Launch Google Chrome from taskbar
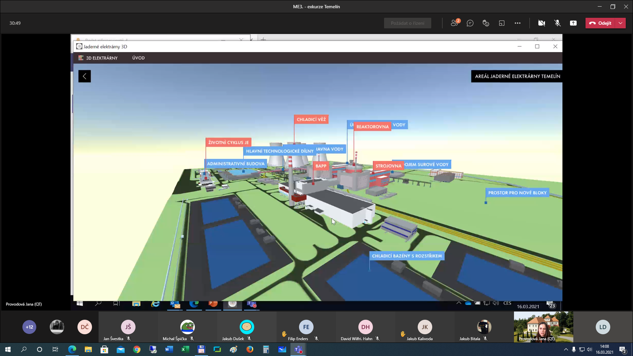 tap(136, 349)
